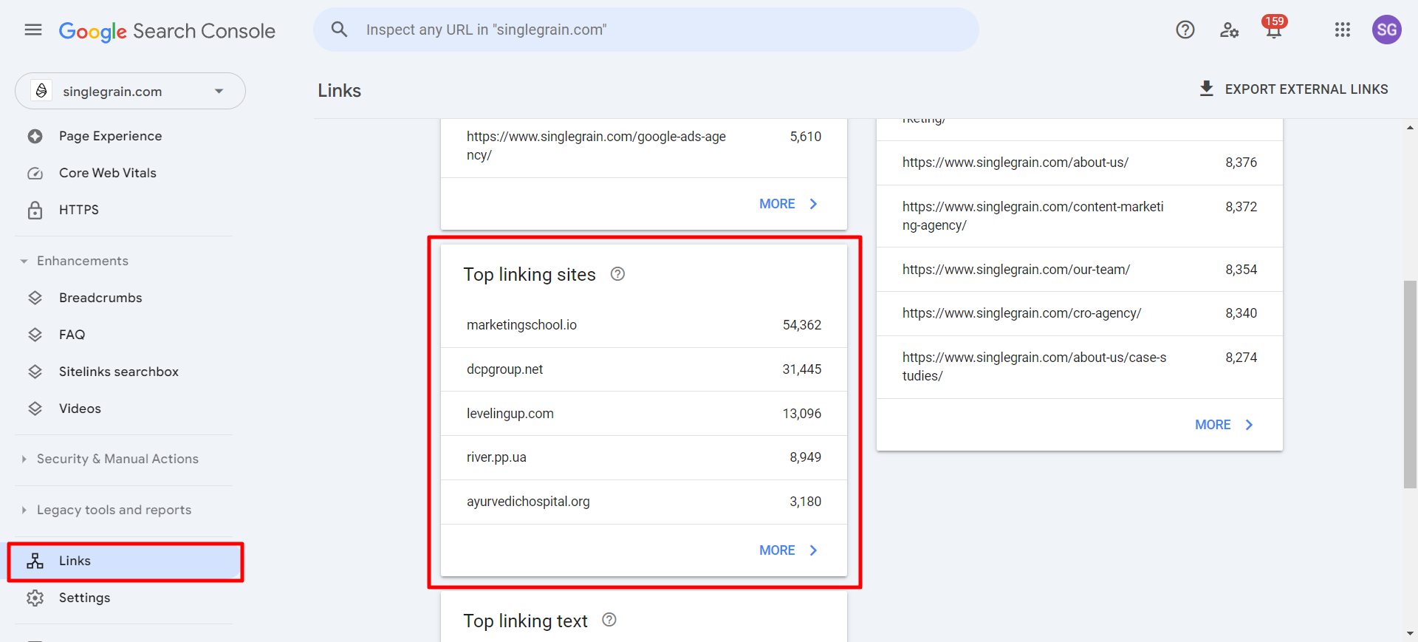Click the Settings gear icon

point(35,598)
